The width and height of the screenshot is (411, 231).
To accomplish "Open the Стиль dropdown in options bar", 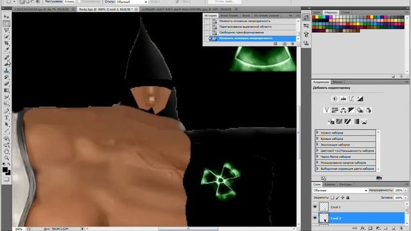I will pos(132,2).
